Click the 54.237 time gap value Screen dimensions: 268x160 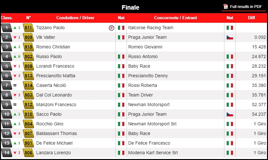(259, 114)
